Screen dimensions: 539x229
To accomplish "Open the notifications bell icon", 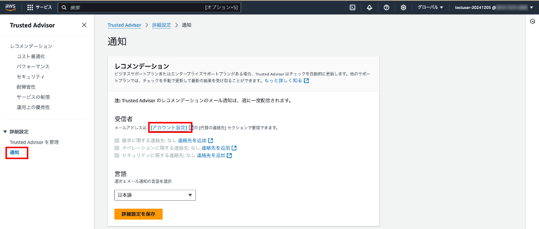I will [369, 7].
